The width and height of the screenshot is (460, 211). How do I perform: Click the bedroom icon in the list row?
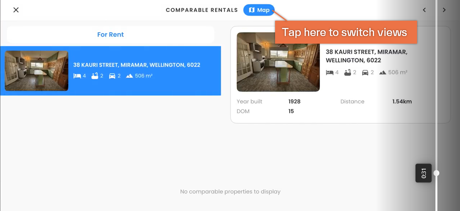click(x=77, y=76)
